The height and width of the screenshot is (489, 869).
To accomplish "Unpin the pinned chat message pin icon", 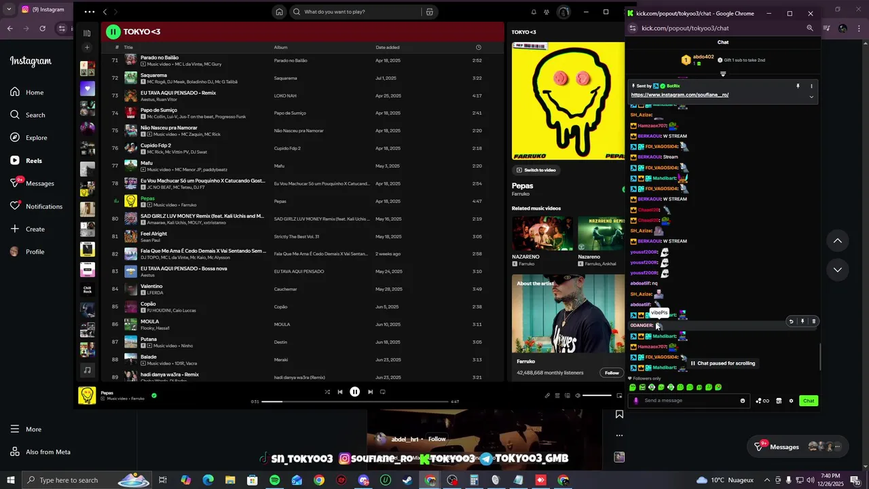I will coord(798,86).
